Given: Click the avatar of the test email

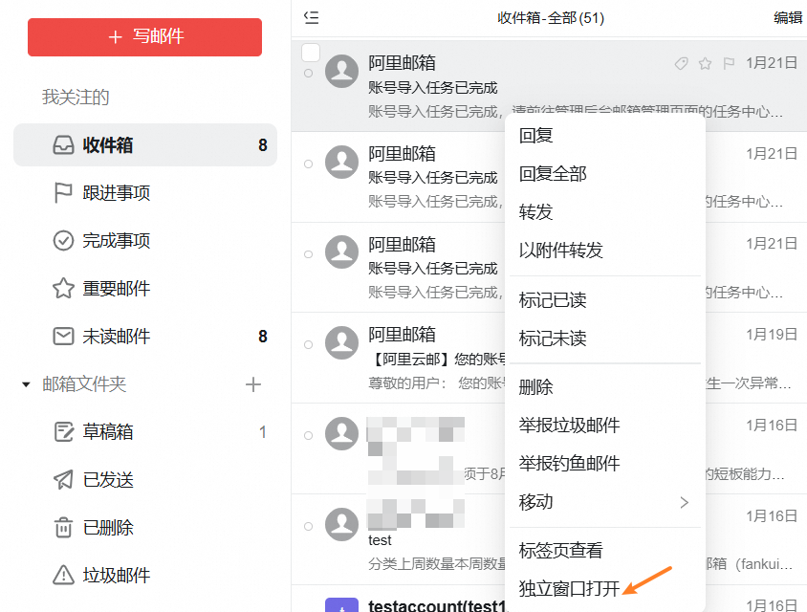Looking at the screenshot, I should pos(341,524).
